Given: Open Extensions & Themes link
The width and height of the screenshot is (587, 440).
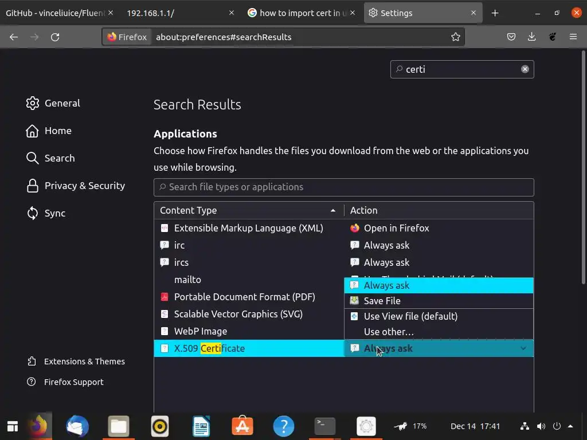Looking at the screenshot, I should click(x=84, y=362).
